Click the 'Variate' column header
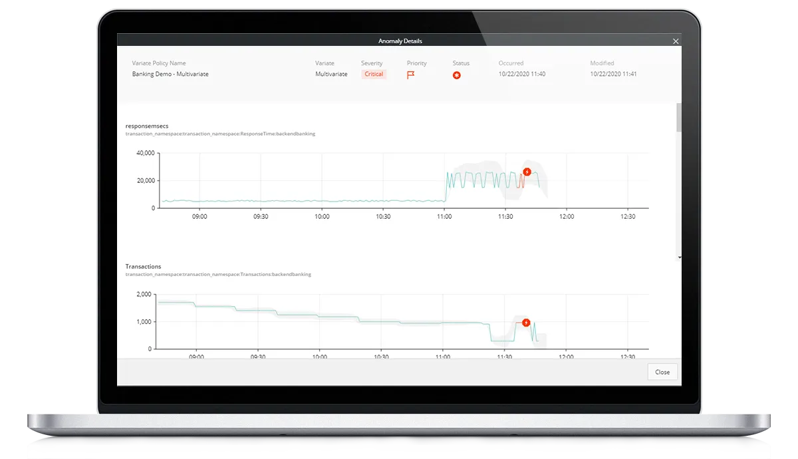Viewport: 798px width, 459px height. pos(325,63)
